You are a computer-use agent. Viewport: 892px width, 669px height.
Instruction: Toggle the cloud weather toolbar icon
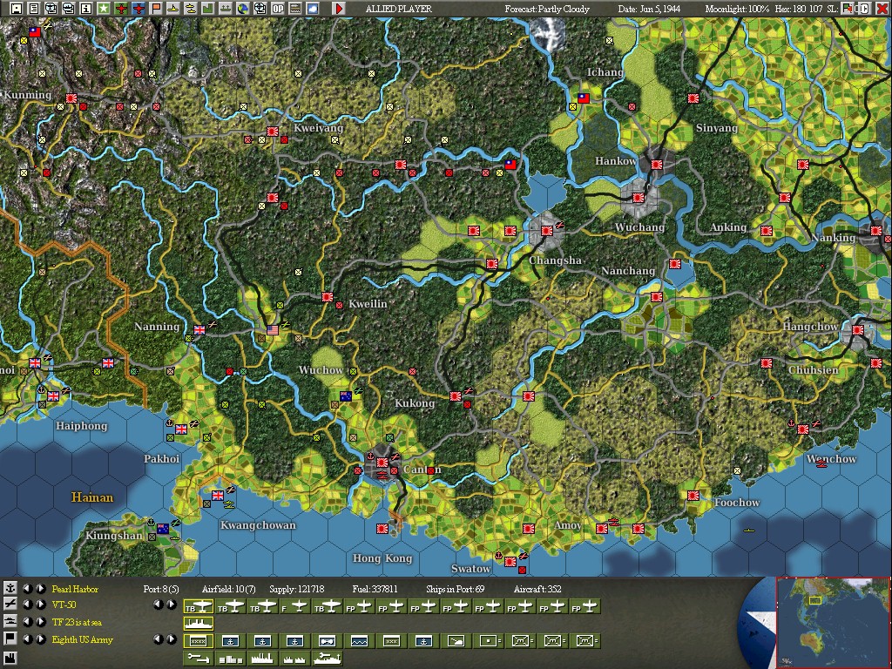[x=313, y=8]
